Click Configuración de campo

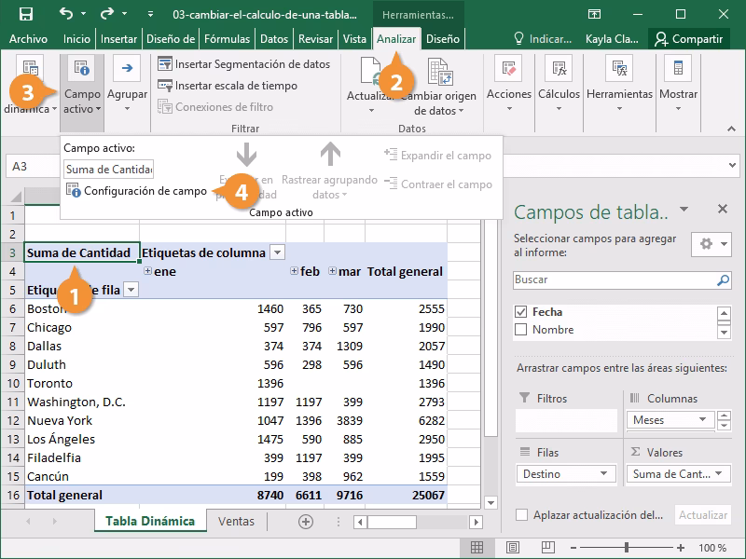[136, 191]
